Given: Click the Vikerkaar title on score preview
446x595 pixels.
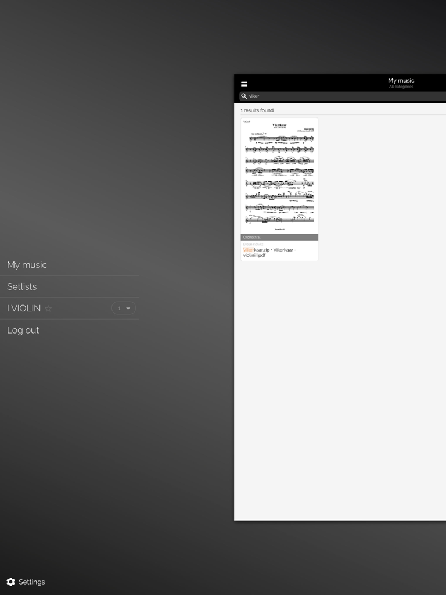Looking at the screenshot, I should [279, 125].
